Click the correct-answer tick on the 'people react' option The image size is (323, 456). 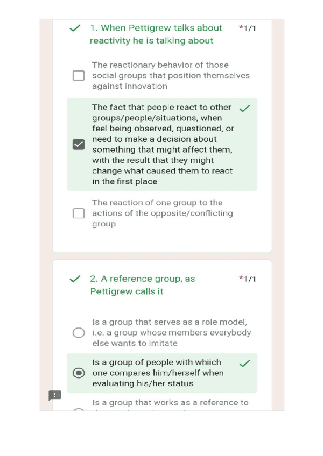coord(245,108)
